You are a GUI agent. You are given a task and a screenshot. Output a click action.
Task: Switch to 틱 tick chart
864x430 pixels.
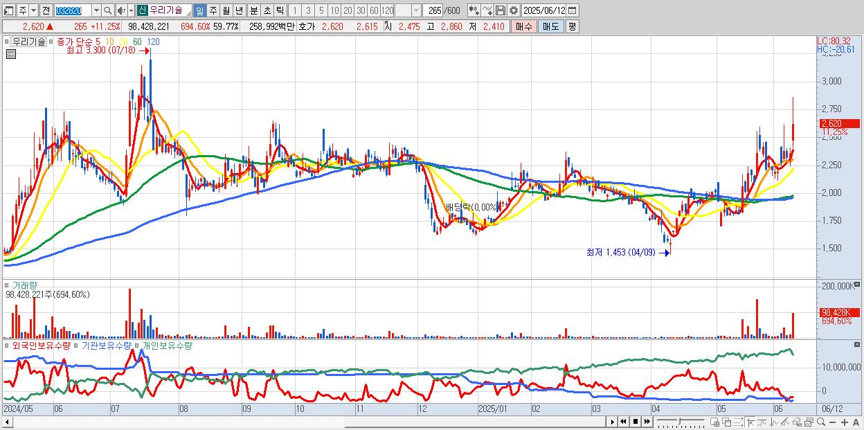point(280,10)
